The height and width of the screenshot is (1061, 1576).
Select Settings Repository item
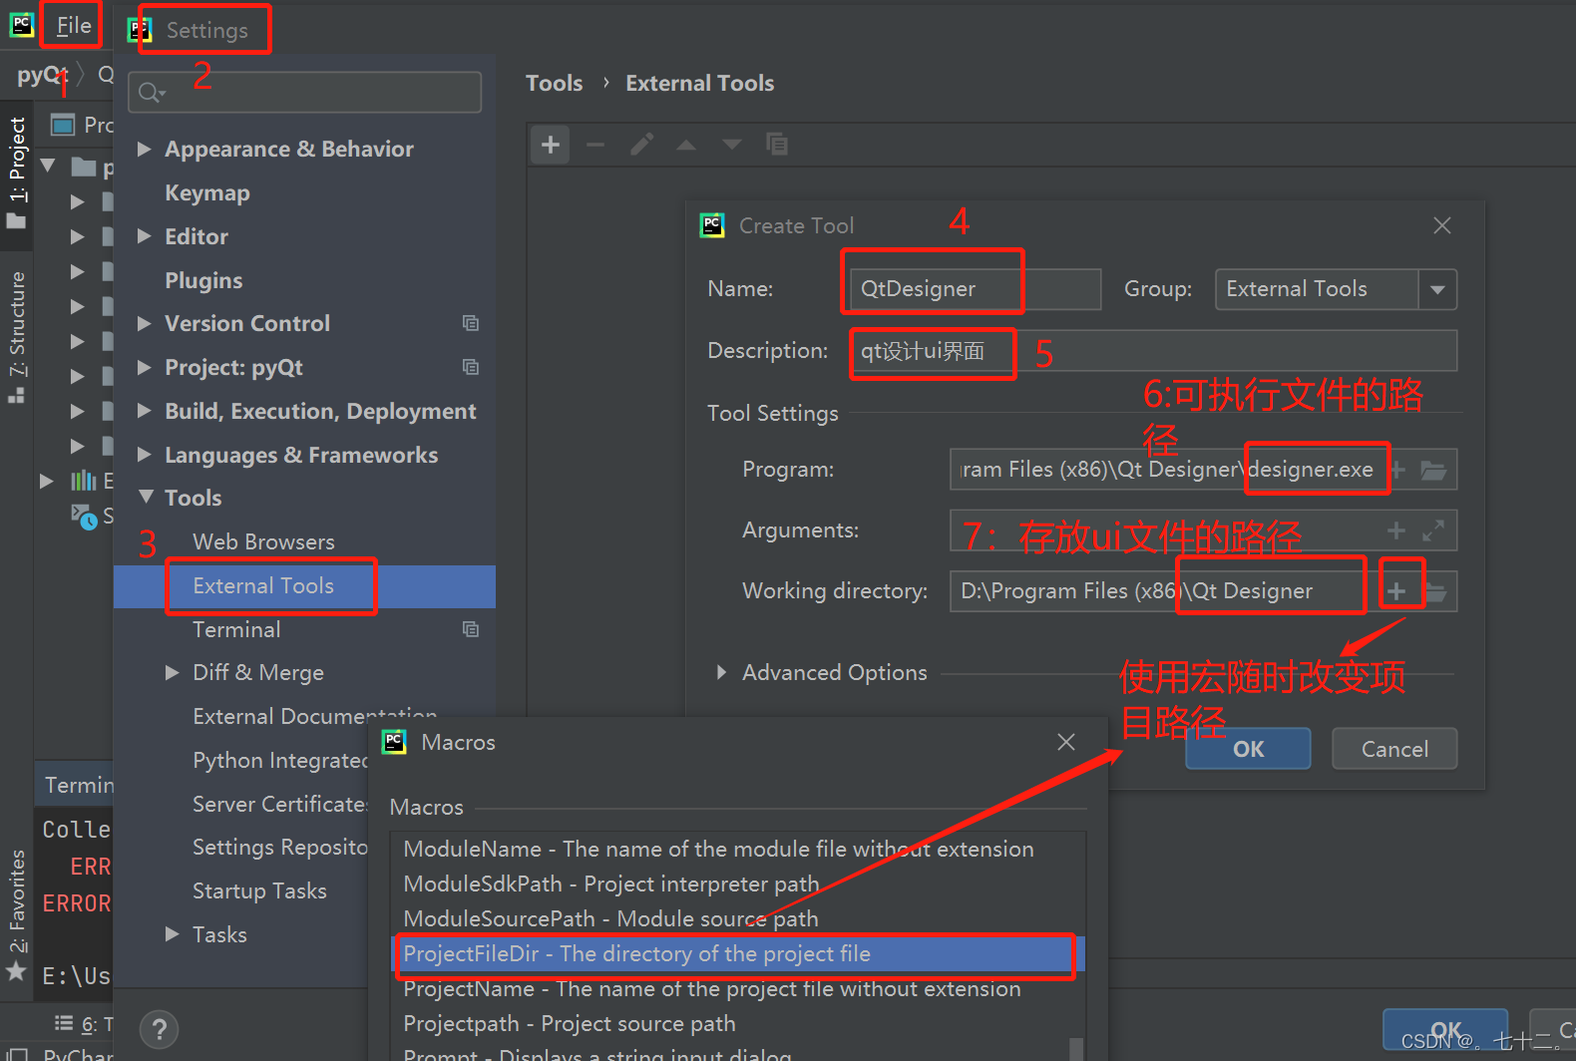tap(280, 848)
